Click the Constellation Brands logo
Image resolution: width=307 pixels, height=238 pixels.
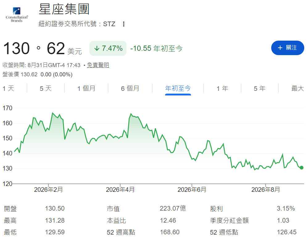[x=17, y=15]
